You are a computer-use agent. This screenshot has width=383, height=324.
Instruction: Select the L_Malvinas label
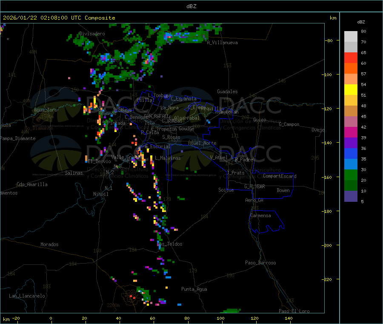(168, 158)
